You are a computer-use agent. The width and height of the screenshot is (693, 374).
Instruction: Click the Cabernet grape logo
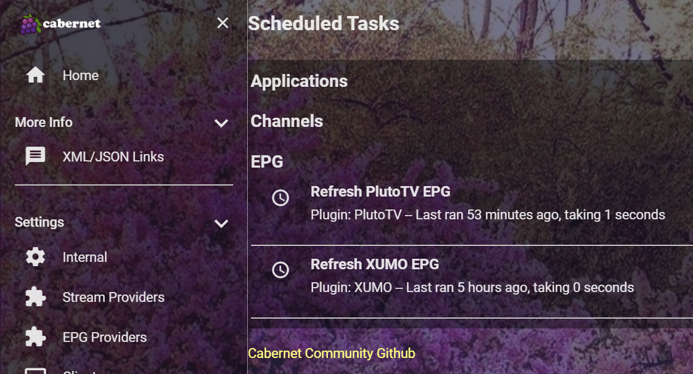coord(30,24)
